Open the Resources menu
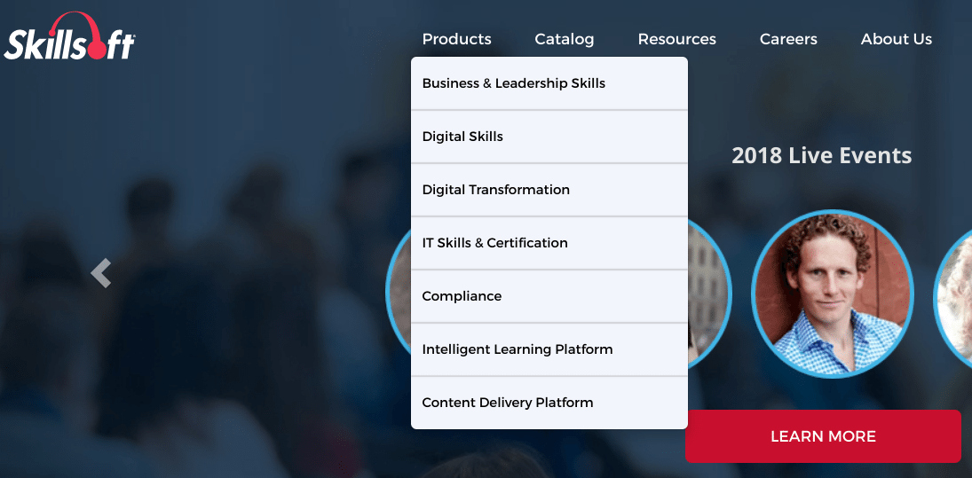 click(677, 39)
